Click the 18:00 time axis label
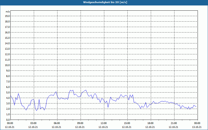This screenshot has height=130, width=208. (151, 123)
